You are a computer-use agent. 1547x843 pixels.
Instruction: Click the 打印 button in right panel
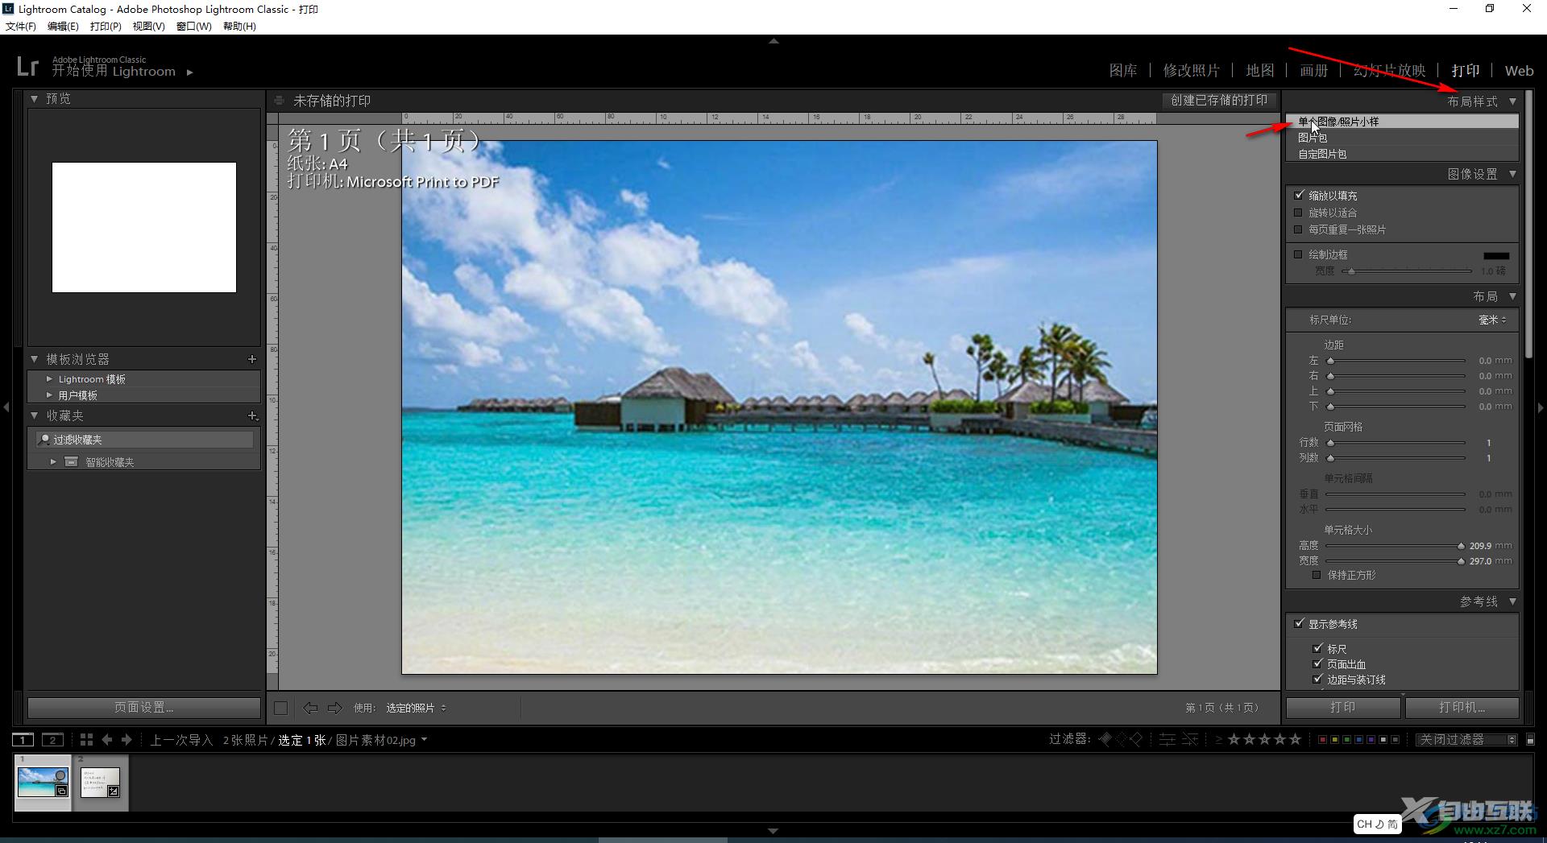pyautogui.click(x=1342, y=708)
